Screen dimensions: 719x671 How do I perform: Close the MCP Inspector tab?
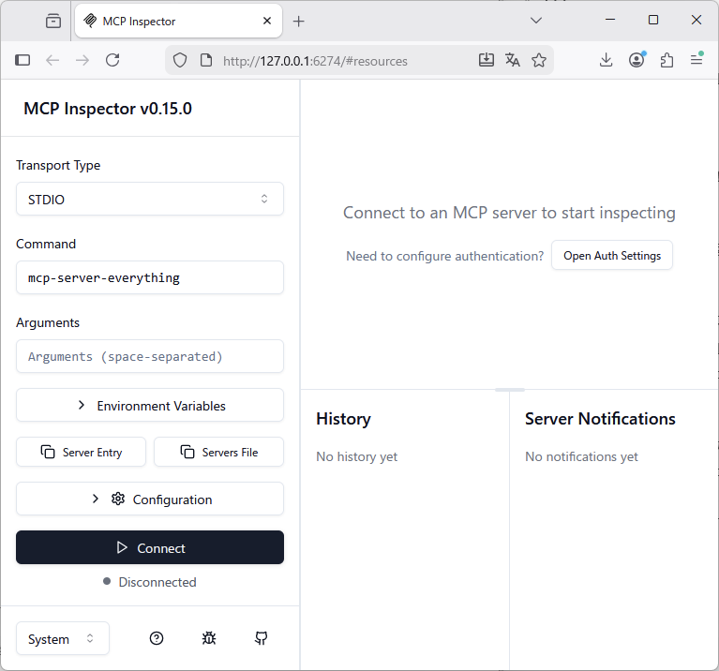click(x=267, y=21)
